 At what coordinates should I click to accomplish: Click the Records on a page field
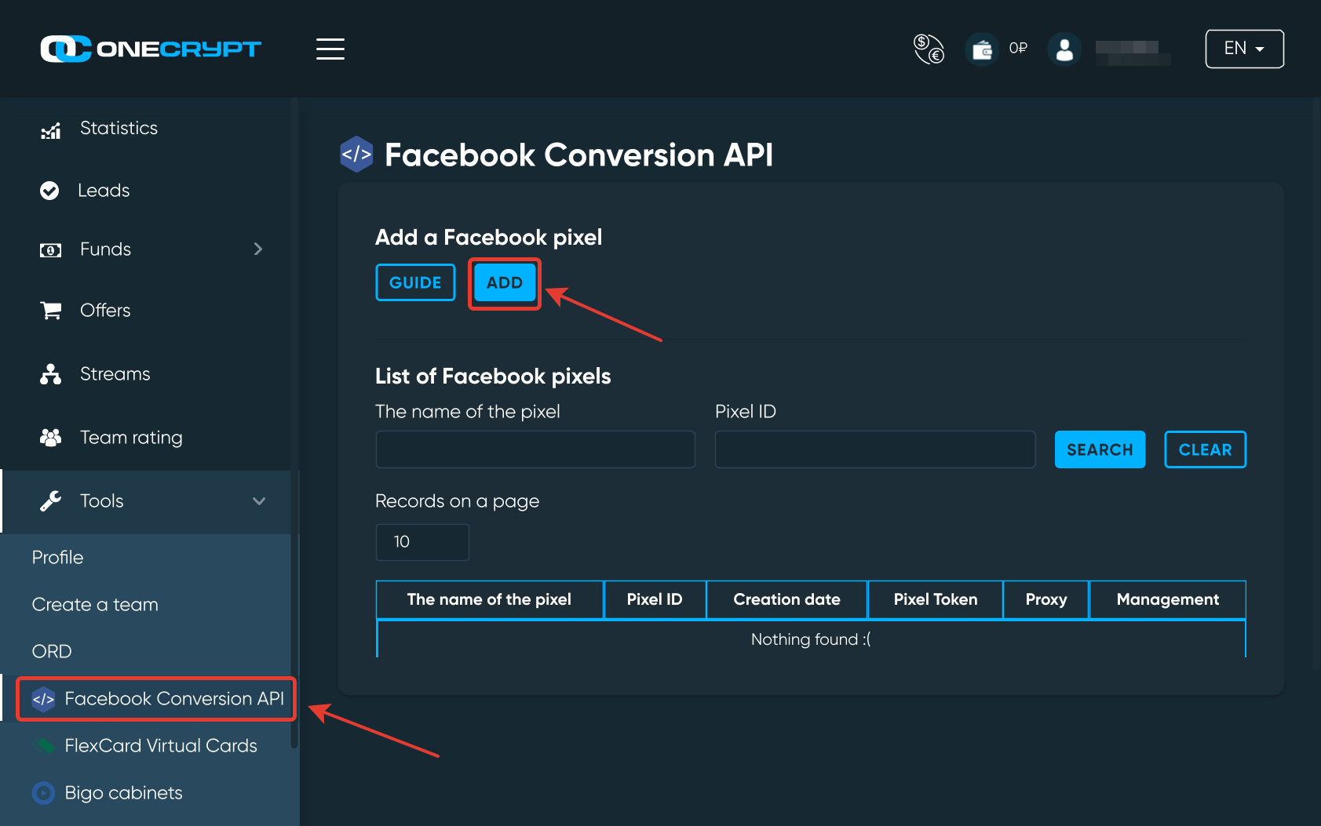(422, 542)
